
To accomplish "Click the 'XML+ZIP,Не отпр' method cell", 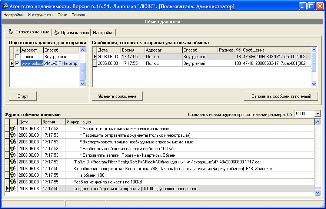I will (61, 63).
